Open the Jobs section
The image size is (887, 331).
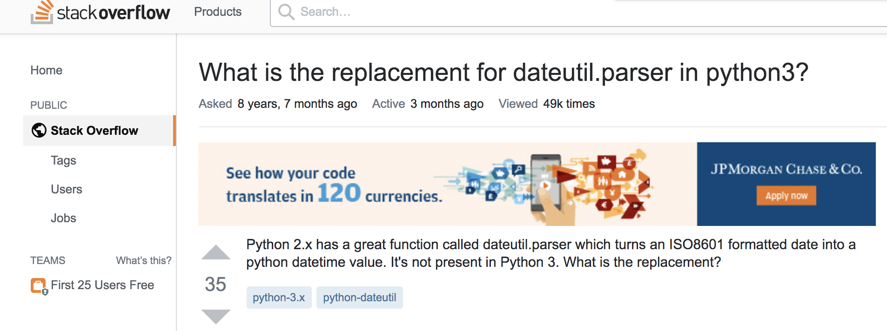[x=63, y=218]
